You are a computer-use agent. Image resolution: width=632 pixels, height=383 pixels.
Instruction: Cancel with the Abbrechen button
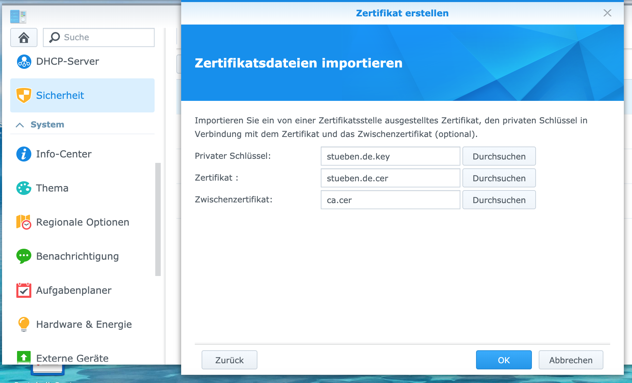tap(571, 360)
